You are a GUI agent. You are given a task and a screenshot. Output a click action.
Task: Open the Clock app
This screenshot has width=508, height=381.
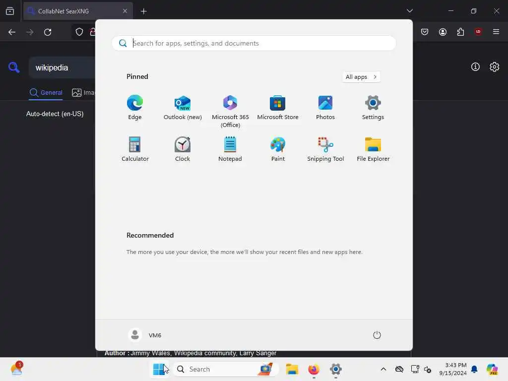pos(183,149)
